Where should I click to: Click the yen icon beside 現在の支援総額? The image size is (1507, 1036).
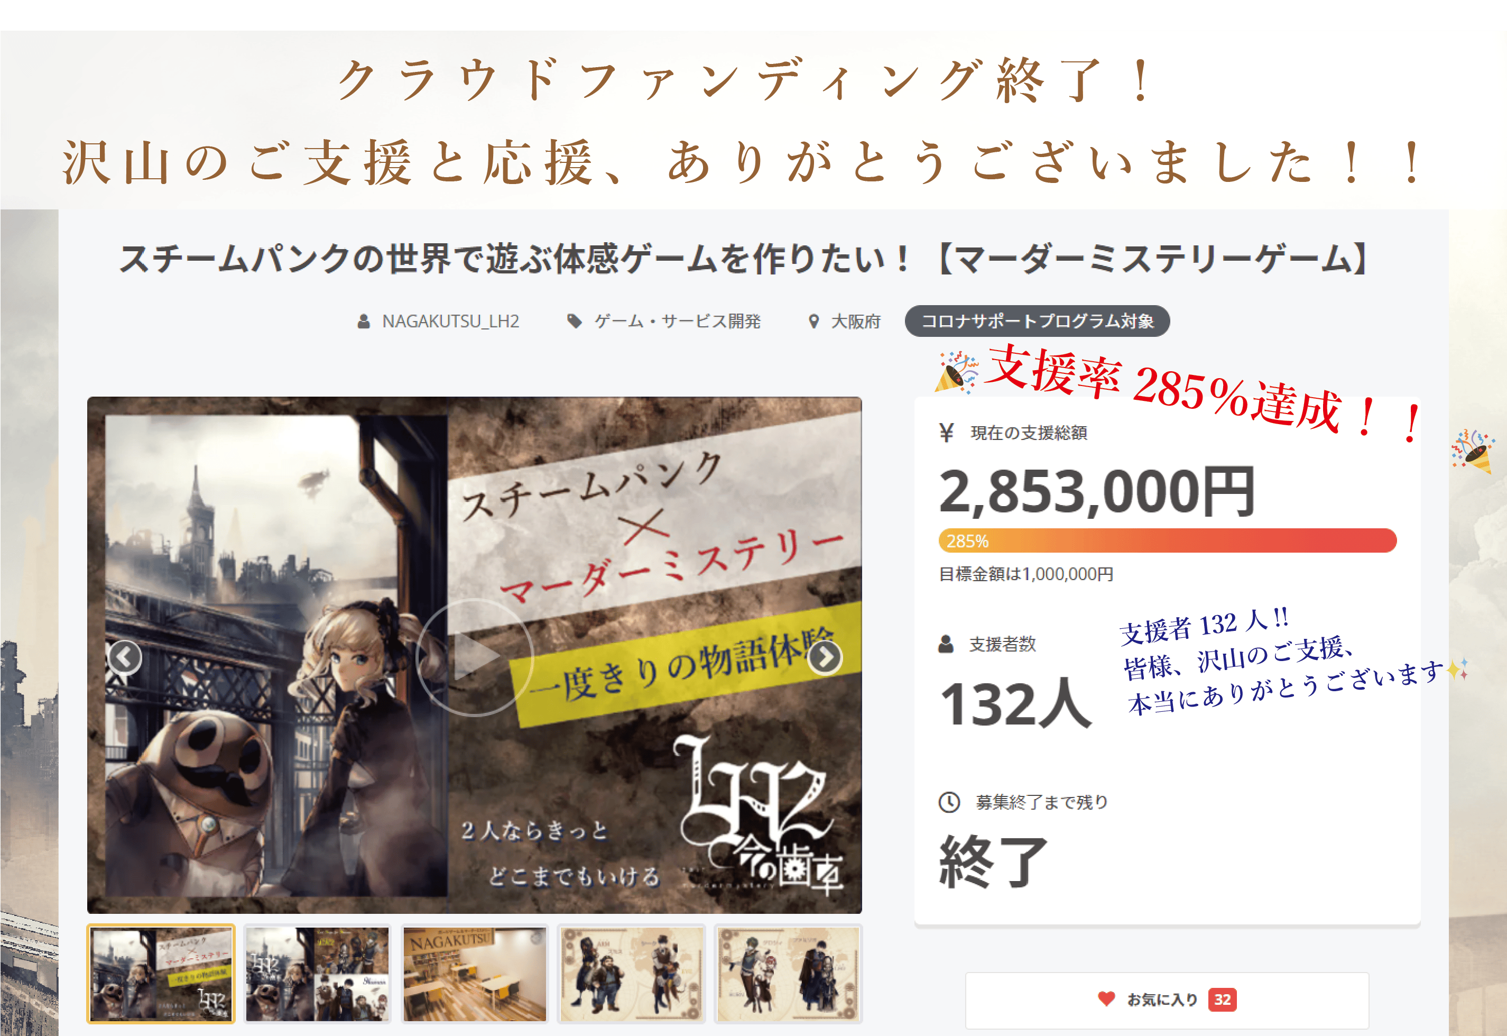point(947,432)
